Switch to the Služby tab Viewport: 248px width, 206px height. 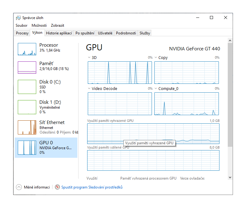click(145, 33)
